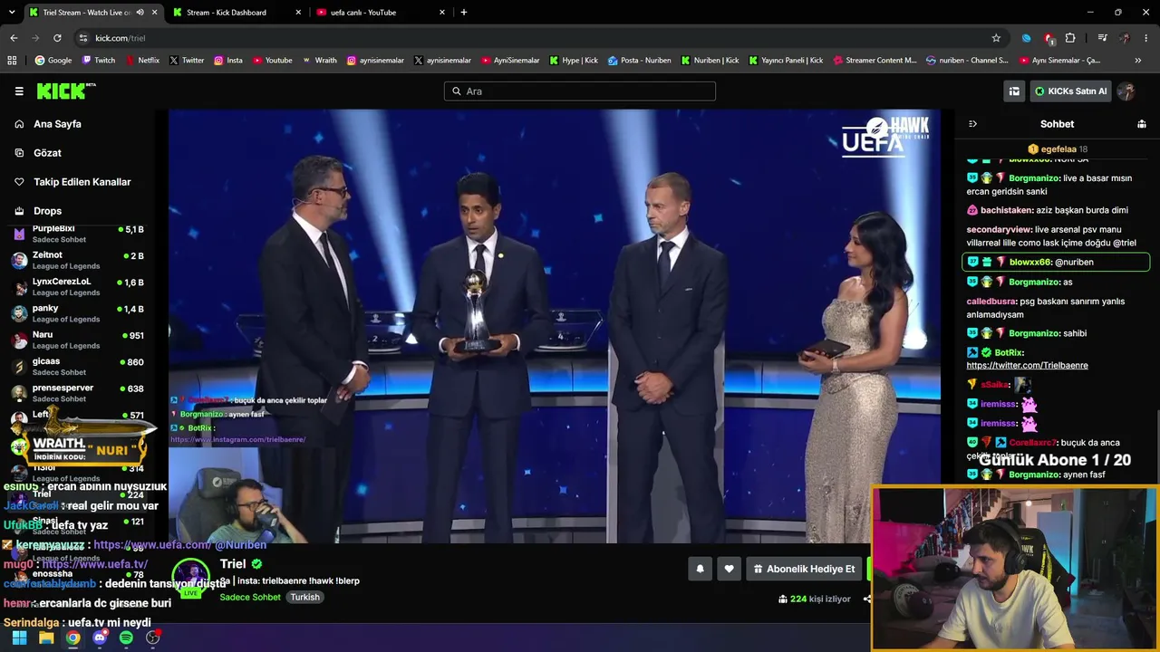Screen dimensions: 1160x652
Task: Open the user profile avatar menu
Action: click(x=1126, y=91)
